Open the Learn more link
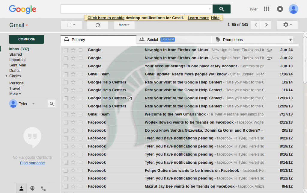Screen dimensions: 307x193 (x=198, y=18)
